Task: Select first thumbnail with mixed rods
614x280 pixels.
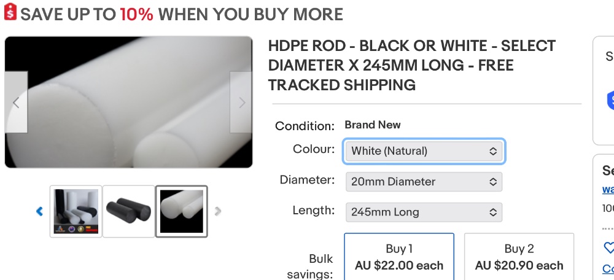Action: [76, 211]
